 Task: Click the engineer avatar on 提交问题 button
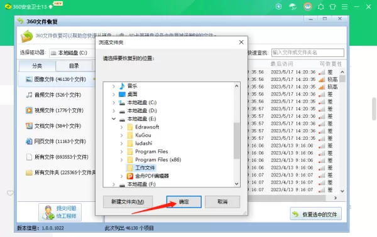[48, 213]
